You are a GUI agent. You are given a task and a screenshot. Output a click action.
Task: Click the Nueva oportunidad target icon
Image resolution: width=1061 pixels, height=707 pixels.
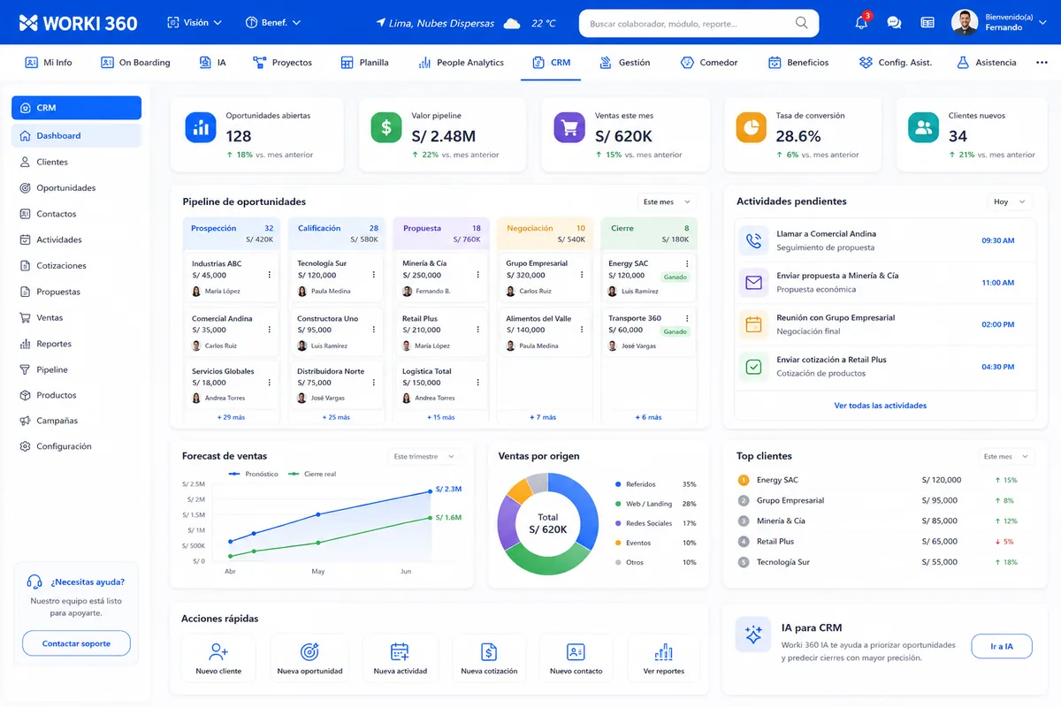pyautogui.click(x=309, y=652)
